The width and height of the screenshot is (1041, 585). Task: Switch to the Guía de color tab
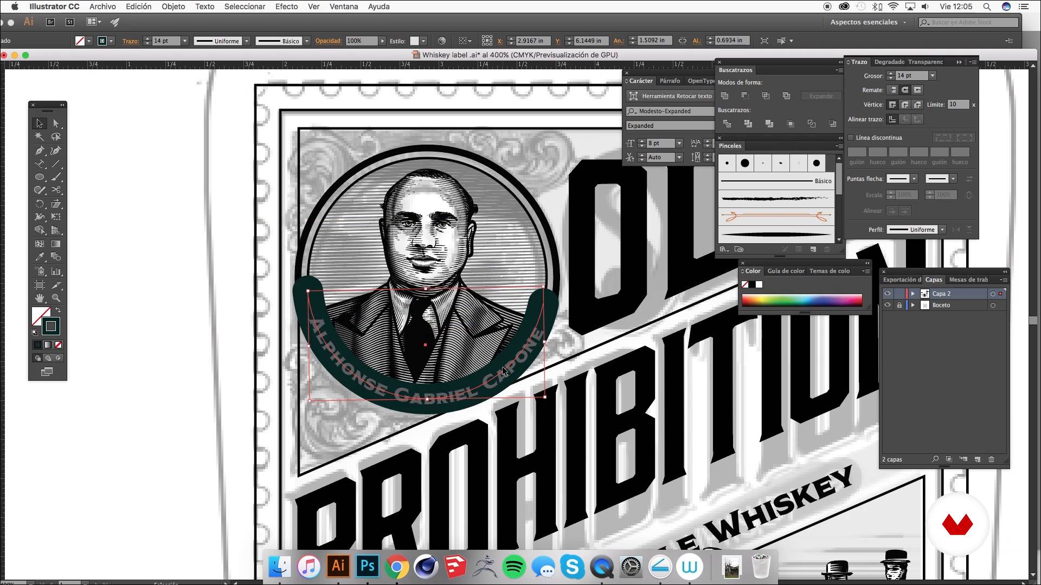click(786, 271)
